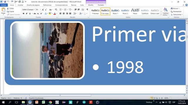This screenshot has height=105, width=188.
Task: Apply numbered list
Action: tap(65, 10)
